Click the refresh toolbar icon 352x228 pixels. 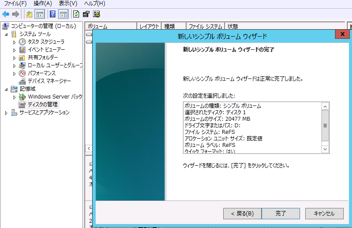[x=76, y=14]
